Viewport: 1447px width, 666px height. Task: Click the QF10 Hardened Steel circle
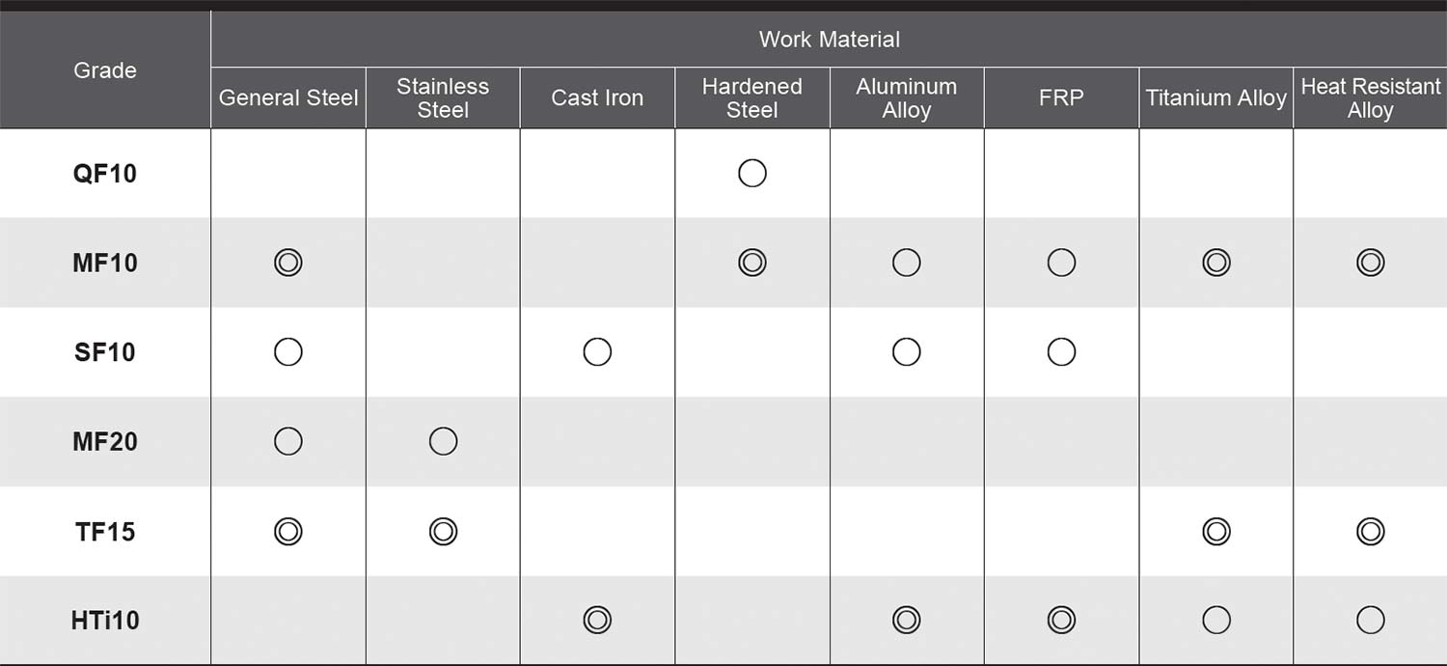pyautogui.click(x=751, y=174)
